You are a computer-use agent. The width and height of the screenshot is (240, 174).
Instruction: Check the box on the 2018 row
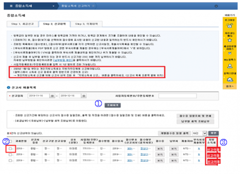(11, 149)
